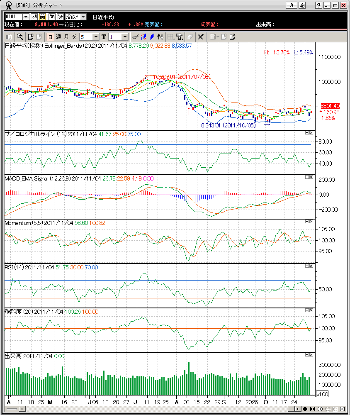Click the binoculars search icon

pyautogui.click(x=42, y=17)
